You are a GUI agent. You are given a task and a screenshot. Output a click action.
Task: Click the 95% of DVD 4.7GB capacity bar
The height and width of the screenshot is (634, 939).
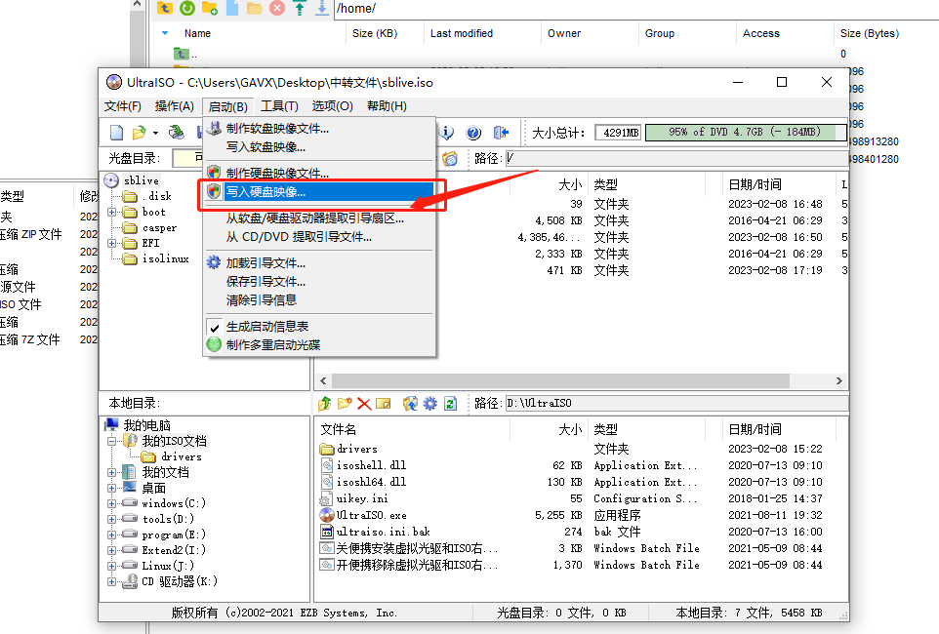pyautogui.click(x=746, y=133)
